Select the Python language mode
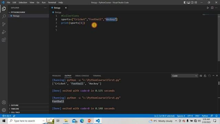Image resolution: width=220 pixels, height=124 pixels. tap(205, 116)
